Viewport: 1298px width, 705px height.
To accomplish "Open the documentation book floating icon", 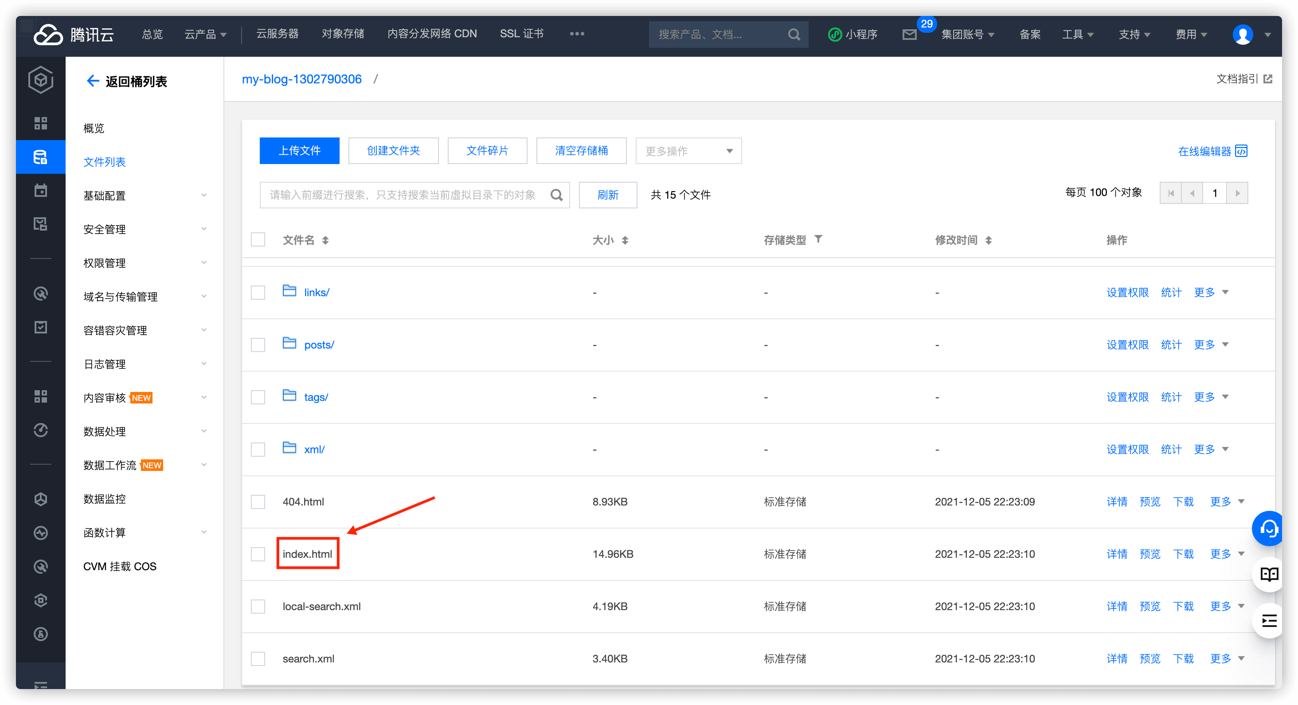I will pyautogui.click(x=1269, y=574).
